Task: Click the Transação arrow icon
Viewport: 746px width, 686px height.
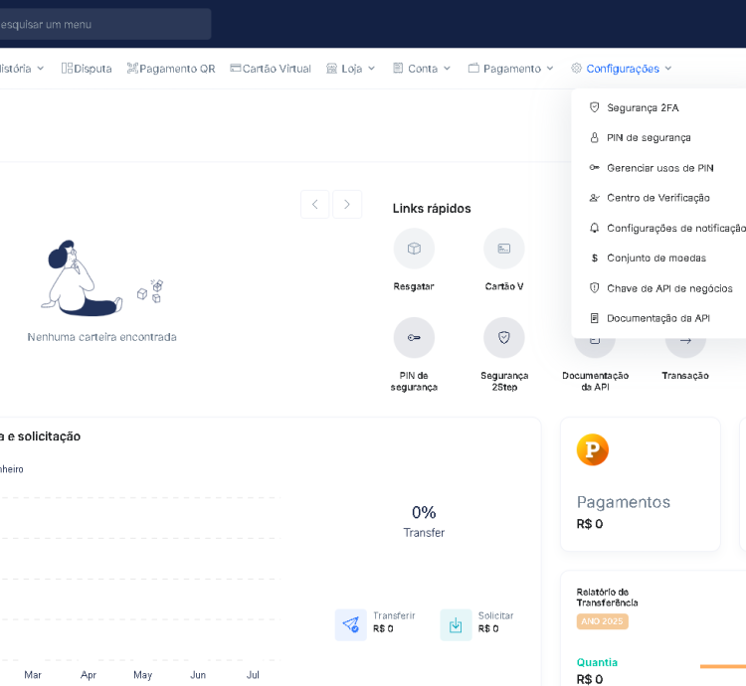Action: tap(685, 341)
